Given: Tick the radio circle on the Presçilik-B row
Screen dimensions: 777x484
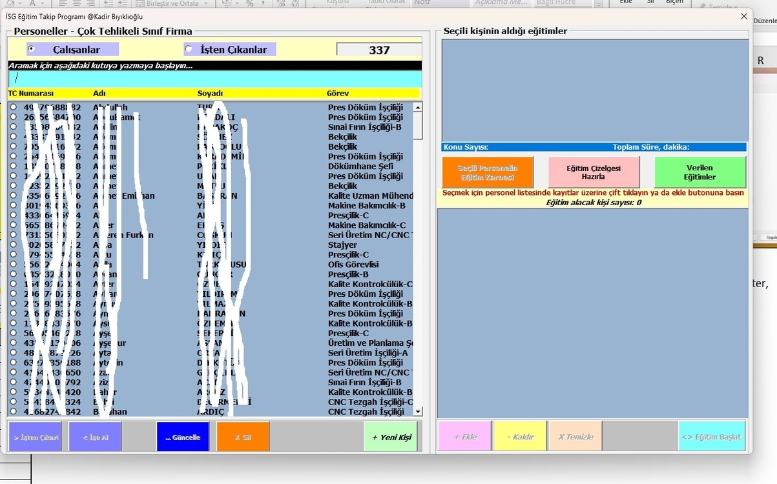Looking at the screenshot, I should pos(13,274).
